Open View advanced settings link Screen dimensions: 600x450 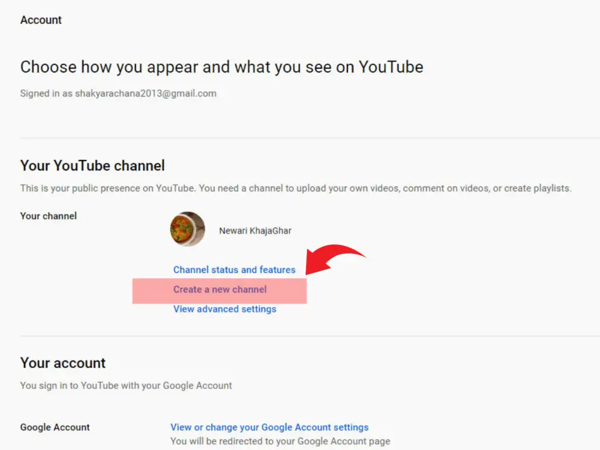pos(224,309)
